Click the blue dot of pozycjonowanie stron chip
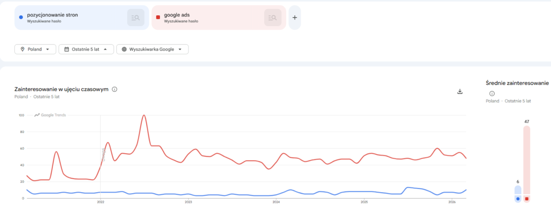 pyautogui.click(x=21, y=17)
